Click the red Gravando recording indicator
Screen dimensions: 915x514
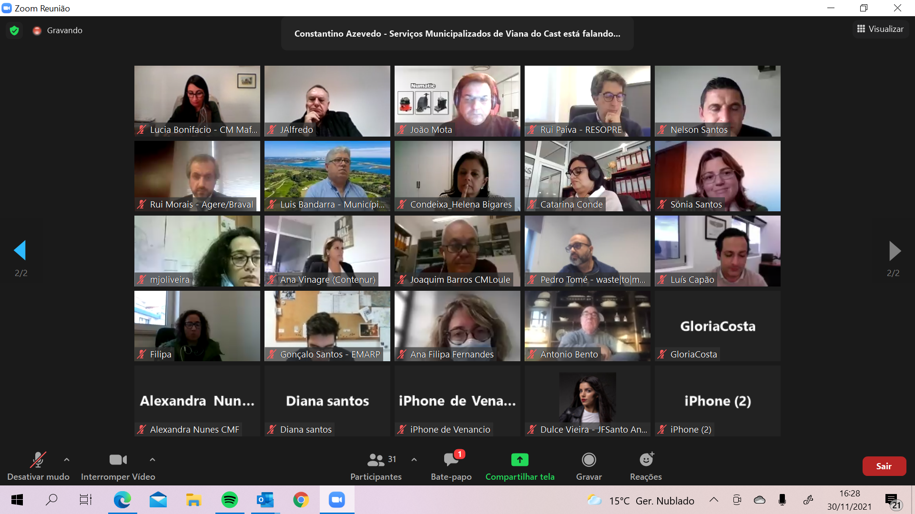point(37,30)
